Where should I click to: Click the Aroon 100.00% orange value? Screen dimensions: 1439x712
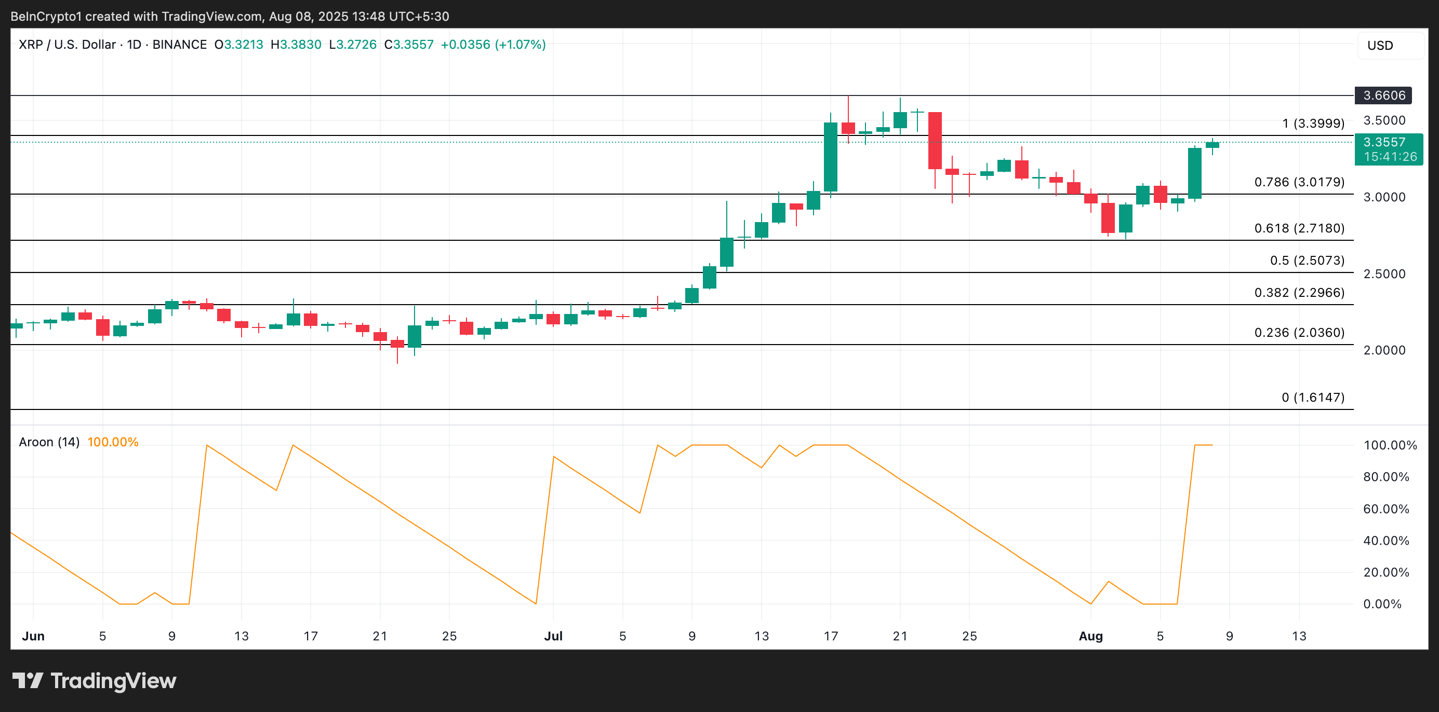(113, 442)
